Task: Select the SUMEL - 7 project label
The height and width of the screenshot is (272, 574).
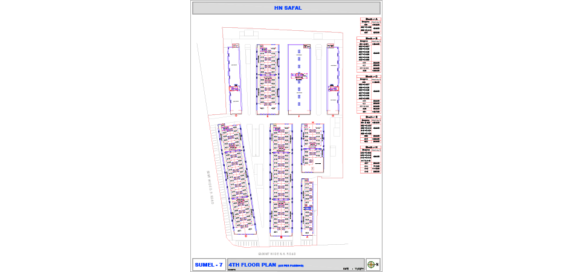Action: click(x=208, y=265)
